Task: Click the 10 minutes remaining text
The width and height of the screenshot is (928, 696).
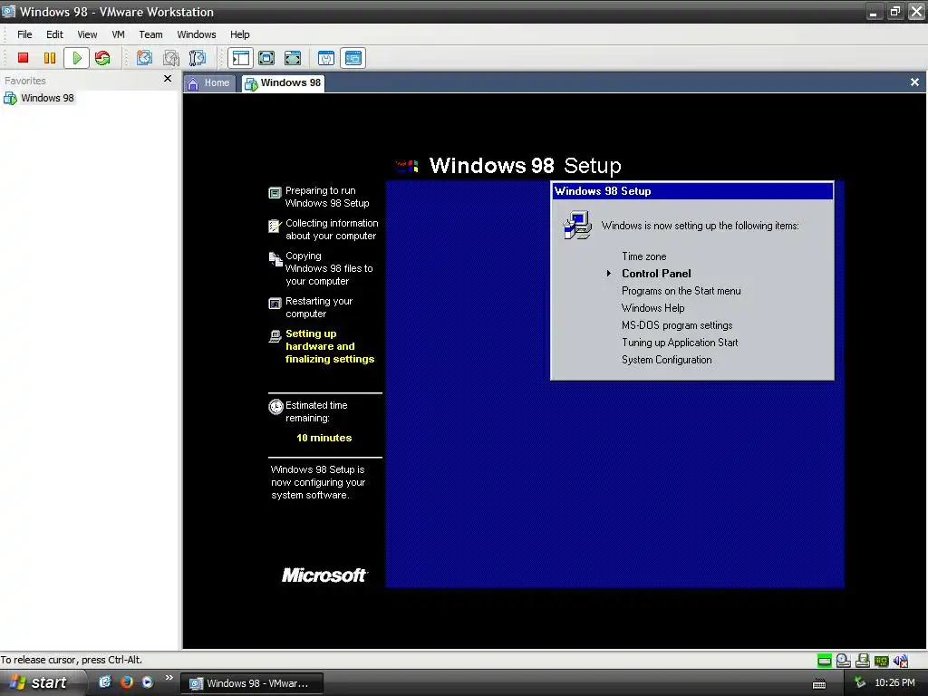Action: pyautogui.click(x=324, y=438)
